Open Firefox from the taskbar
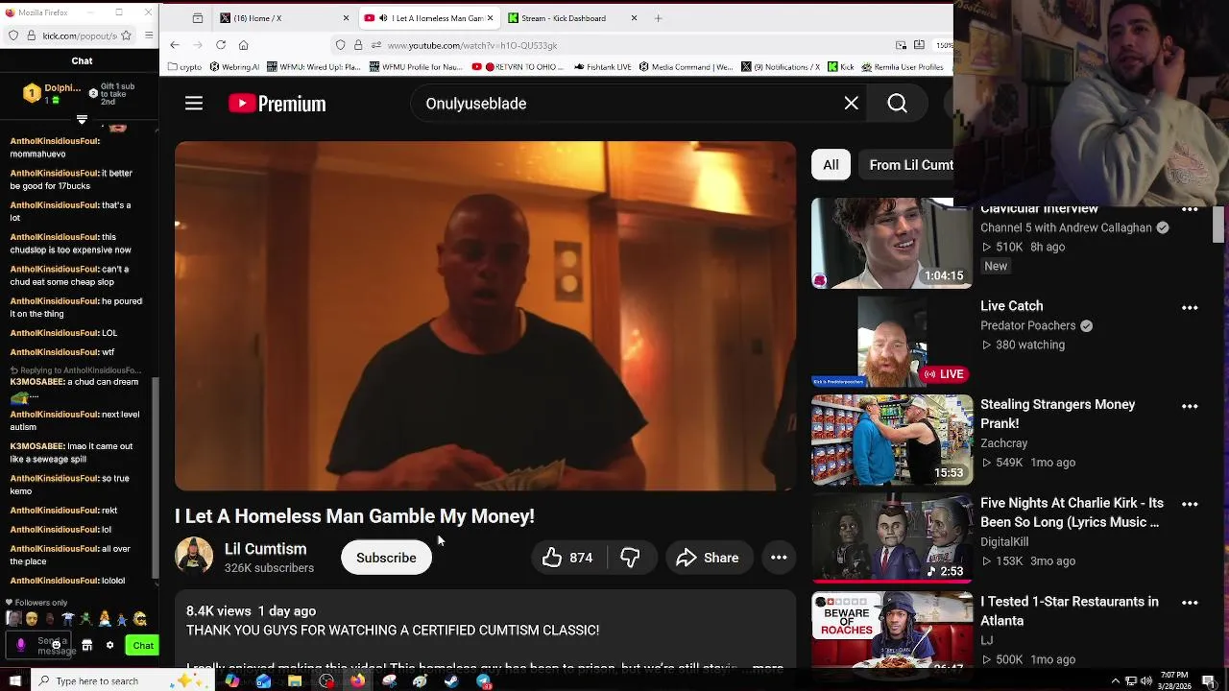 357,681
